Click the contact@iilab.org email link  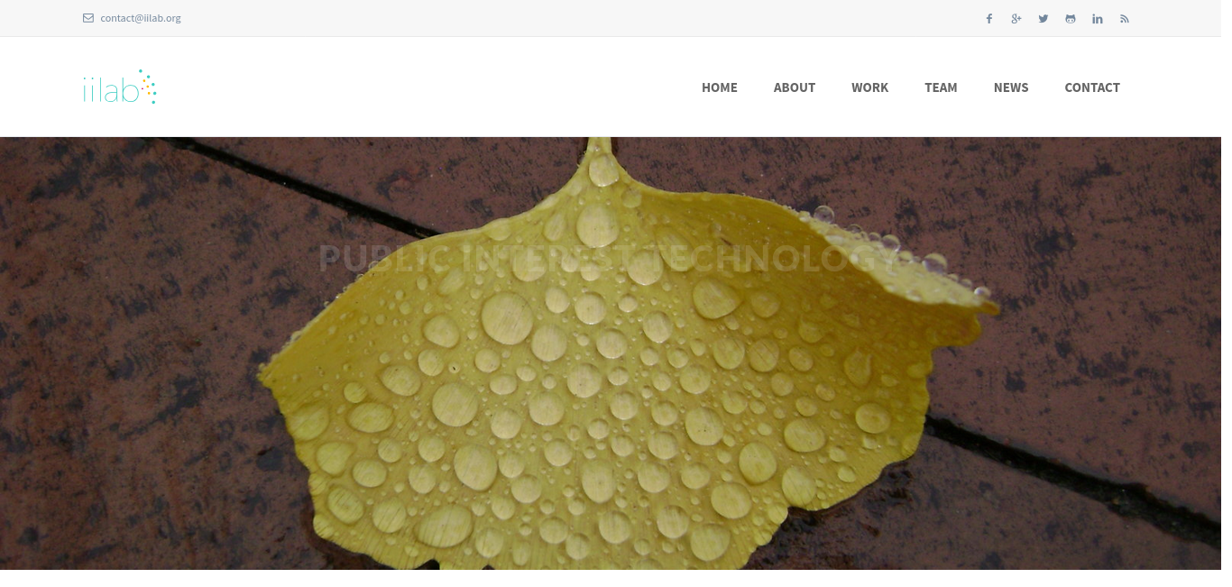point(141,18)
